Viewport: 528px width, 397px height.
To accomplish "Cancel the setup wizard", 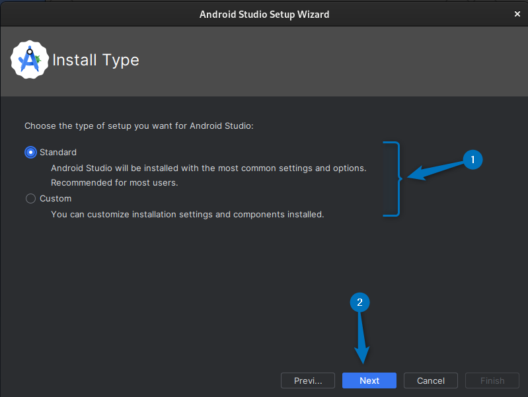I will 431,380.
